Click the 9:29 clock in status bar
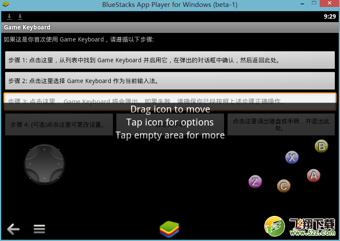 pos(330,16)
